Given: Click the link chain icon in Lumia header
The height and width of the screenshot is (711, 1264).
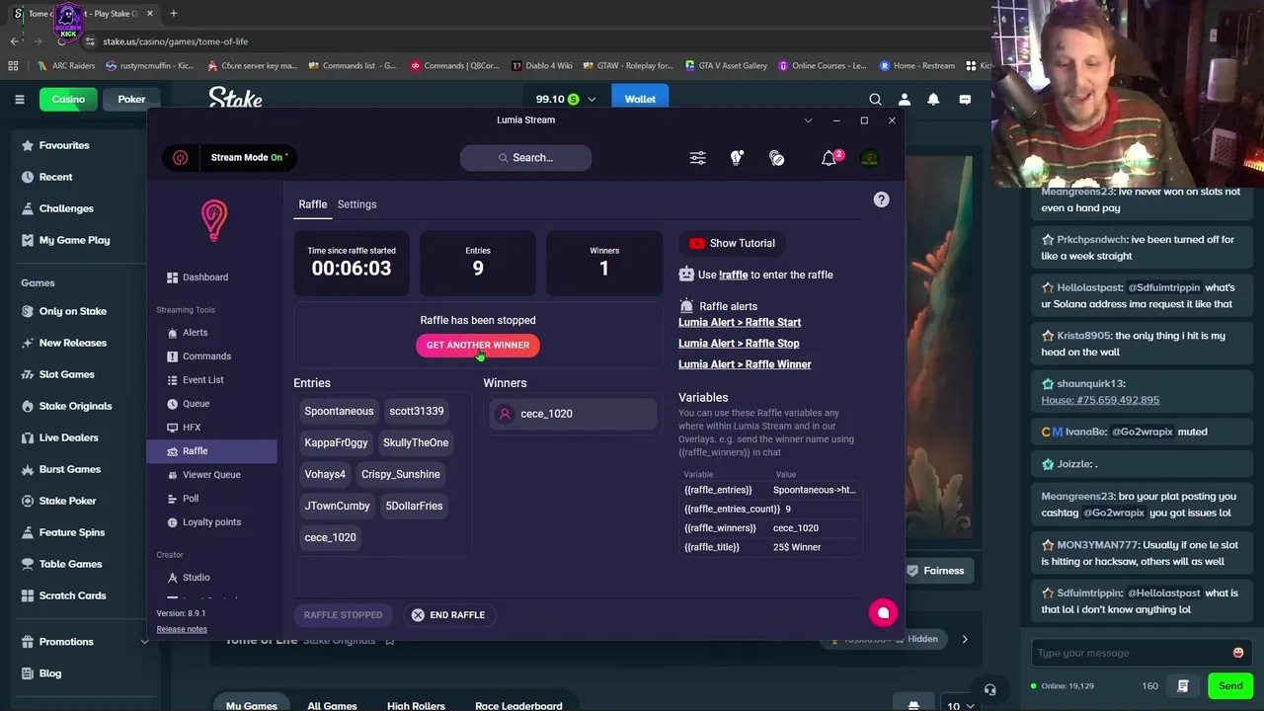Looking at the screenshot, I should (777, 158).
